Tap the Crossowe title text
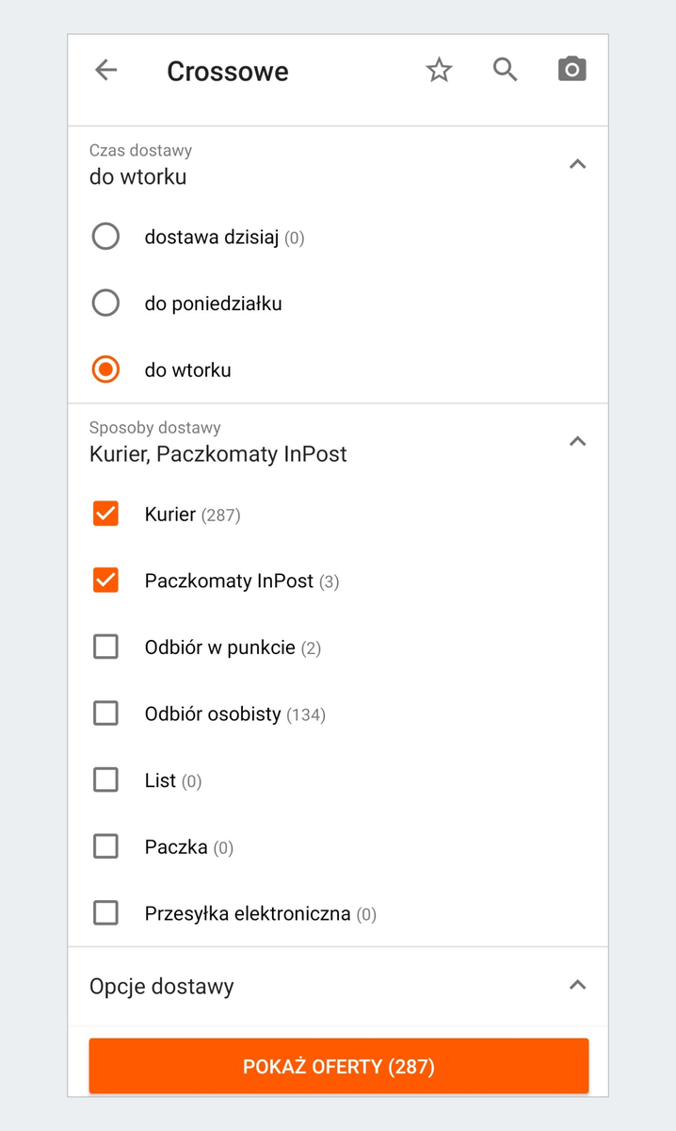This screenshot has height=1131, width=676. [x=227, y=71]
